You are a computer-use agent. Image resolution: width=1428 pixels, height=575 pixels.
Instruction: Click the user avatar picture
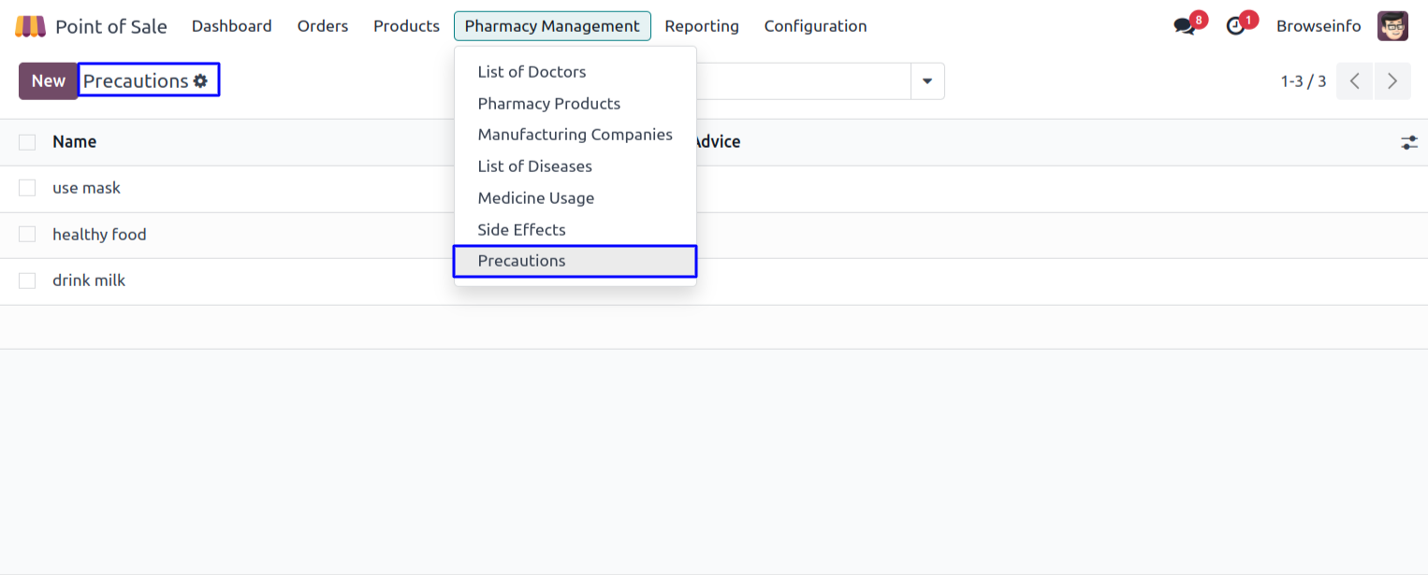click(1392, 26)
